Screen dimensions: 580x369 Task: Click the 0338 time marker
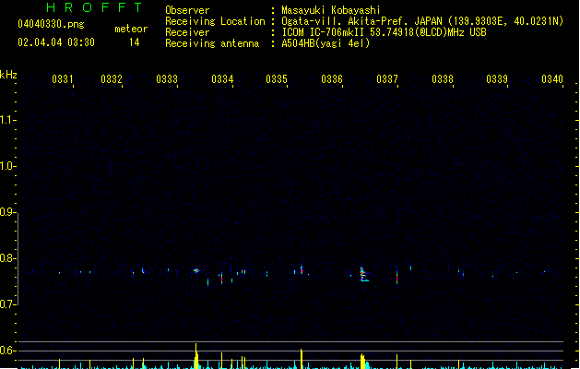click(x=443, y=79)
